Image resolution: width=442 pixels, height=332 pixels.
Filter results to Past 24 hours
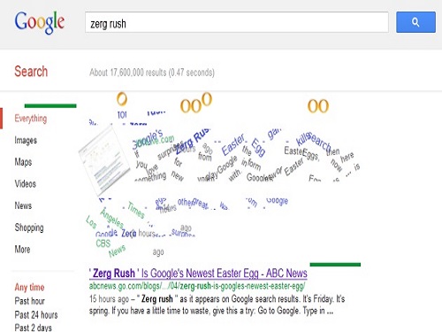[x=36, y=315]
